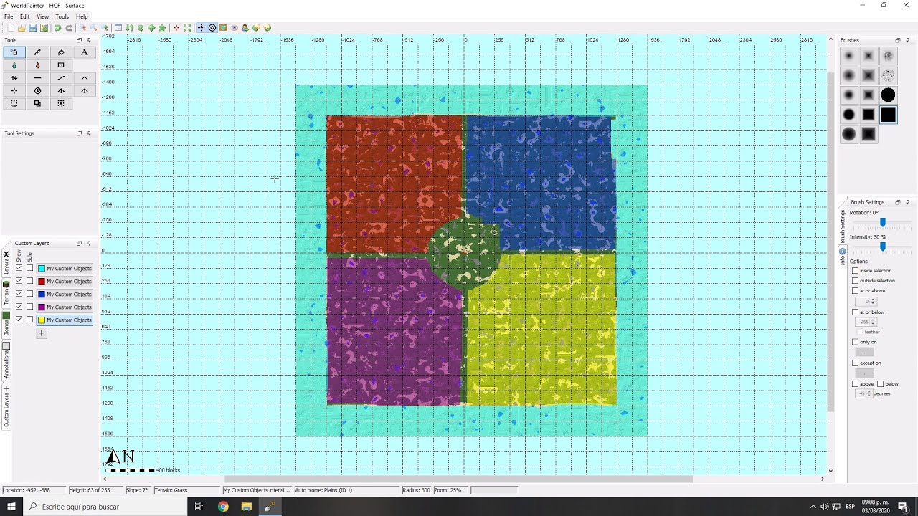Enable the inside selection option
Viewport: 918px width, 516px height.
[855, 271]
